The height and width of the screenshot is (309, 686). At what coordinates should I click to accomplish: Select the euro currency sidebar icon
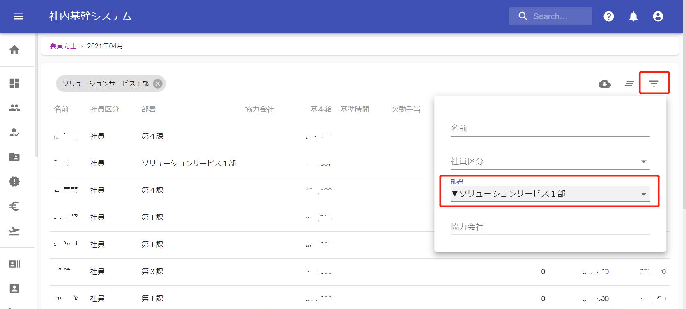pyautogui.click(x=14, y=206)
